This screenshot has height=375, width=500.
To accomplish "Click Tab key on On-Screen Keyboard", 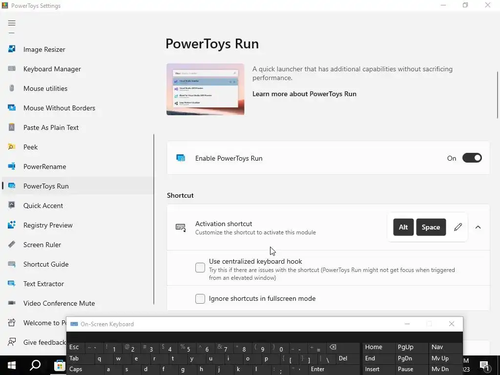I will [x=81, y=358].
